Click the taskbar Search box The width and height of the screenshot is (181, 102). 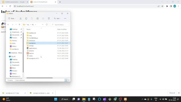point(65,99)
